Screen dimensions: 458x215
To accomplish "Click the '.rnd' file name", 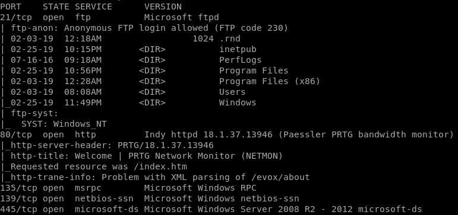I will [x=230, y=38].
